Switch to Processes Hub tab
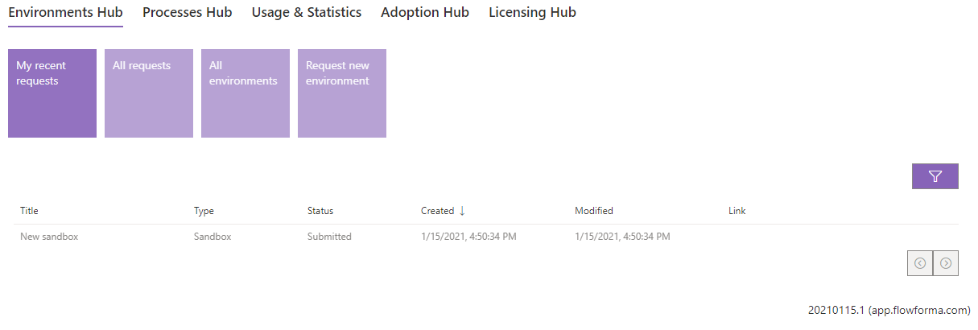Screen dimensions: 978x330 (187, 13)
